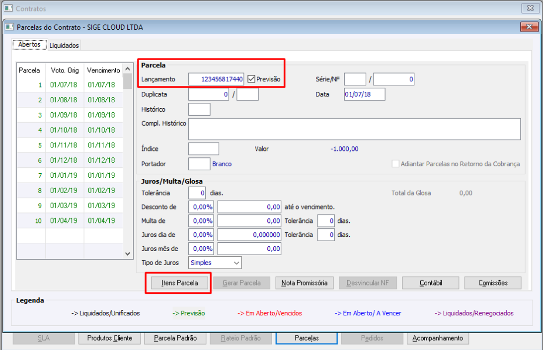Click the Multa Tolerância days field
Screen dimensions: 543x350
[x=326, y=221]
